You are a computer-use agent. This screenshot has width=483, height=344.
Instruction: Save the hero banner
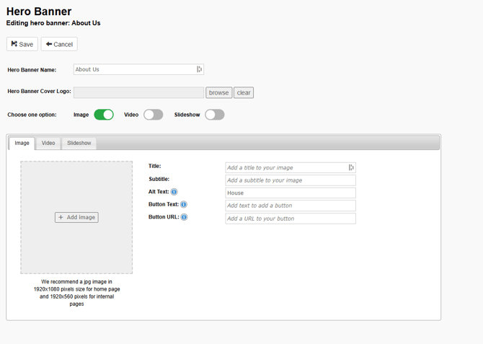click(x=22, y=44)
